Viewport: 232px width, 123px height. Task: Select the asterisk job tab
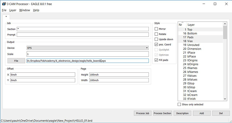click(x=6, y=17)
